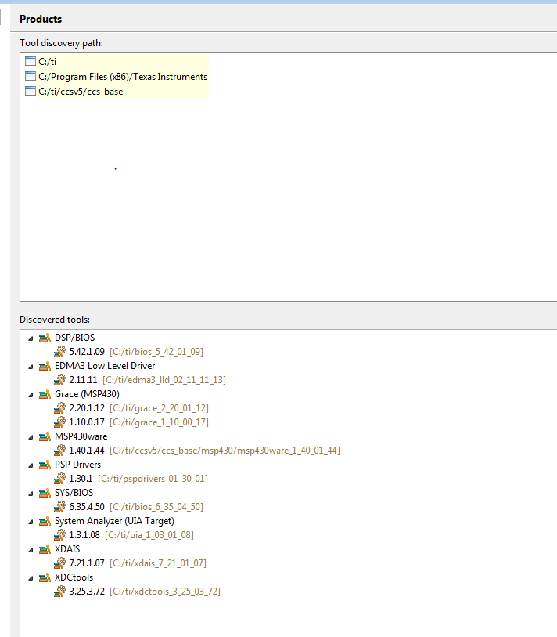Click the version icon for 3.25.3.72
Image resolution: width=557 pixels, height=637 pixels.
(59, 592)
